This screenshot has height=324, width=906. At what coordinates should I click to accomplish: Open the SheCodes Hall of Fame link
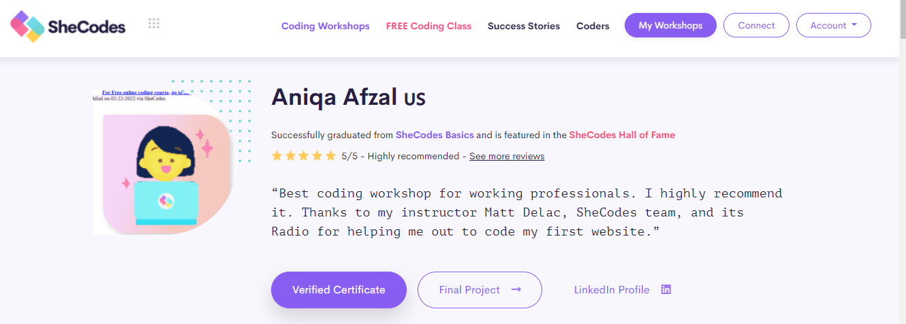[622, 135]
